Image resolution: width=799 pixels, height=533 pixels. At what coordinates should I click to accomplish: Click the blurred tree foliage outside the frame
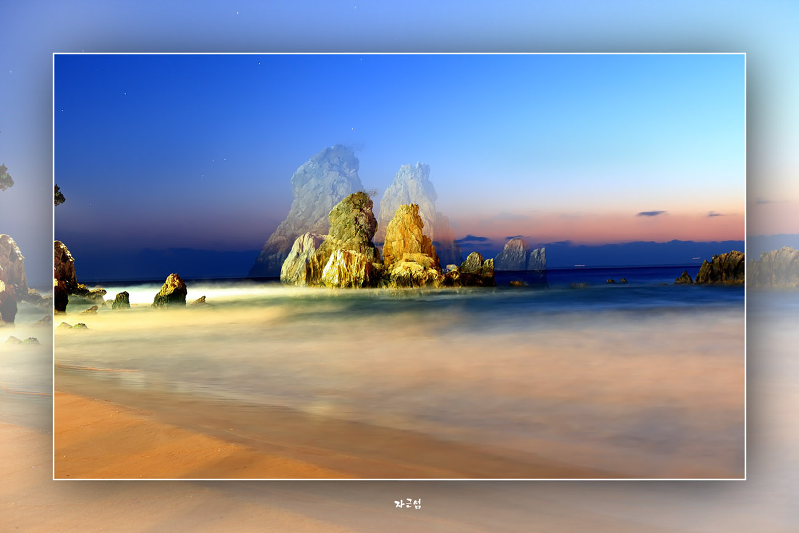pos(5,178)
